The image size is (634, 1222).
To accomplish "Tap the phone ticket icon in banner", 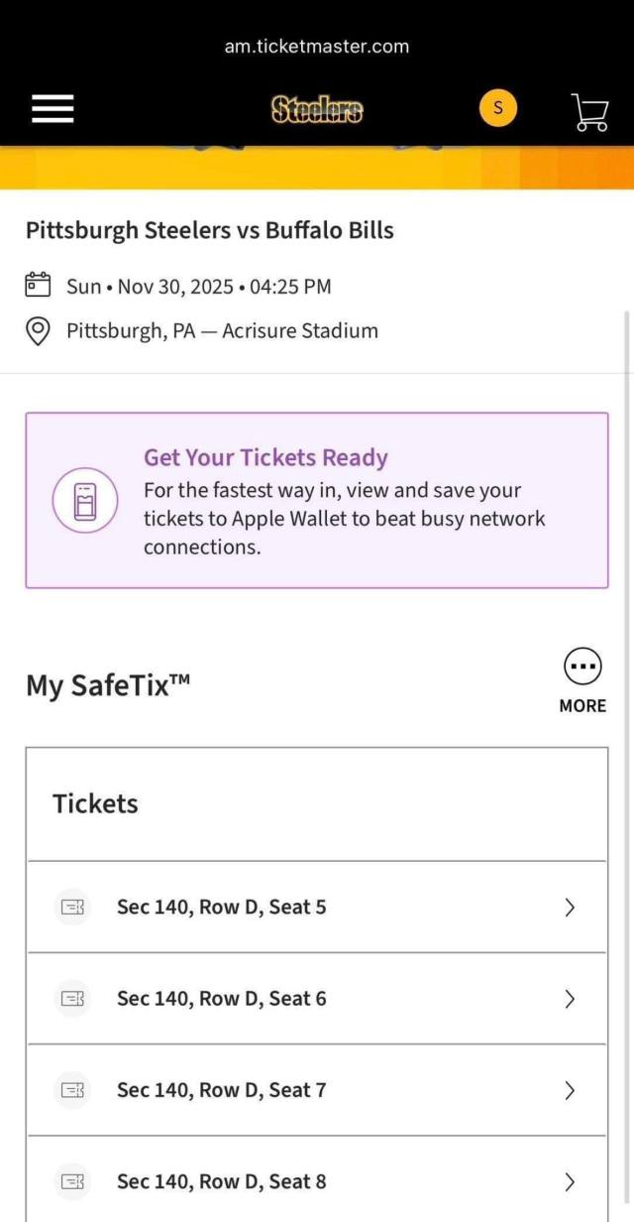I will coord(85,501).
